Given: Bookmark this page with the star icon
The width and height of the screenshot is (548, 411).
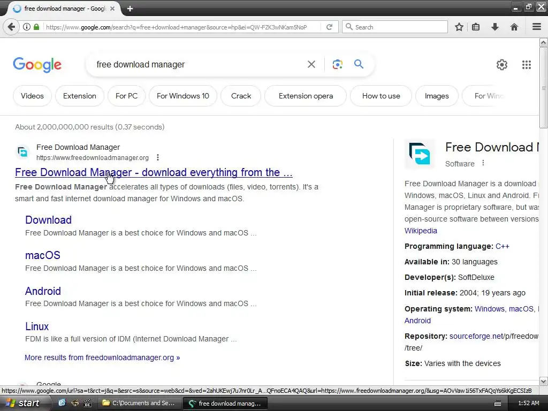Looking at the screenshot, I should click(x=459, y=27).
